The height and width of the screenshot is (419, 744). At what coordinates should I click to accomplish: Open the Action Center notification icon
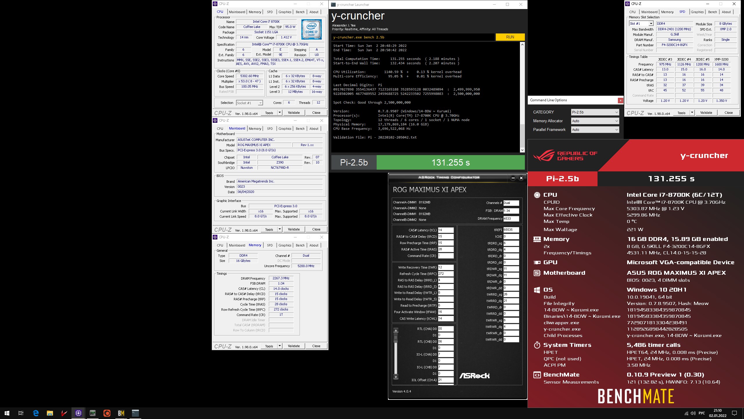coord(734,413)
